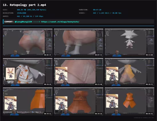This screenshot has width=157, height=121.
Task: Click the framed rabbit reference picture in 00:18:24 frame
Action: point(10,74)
